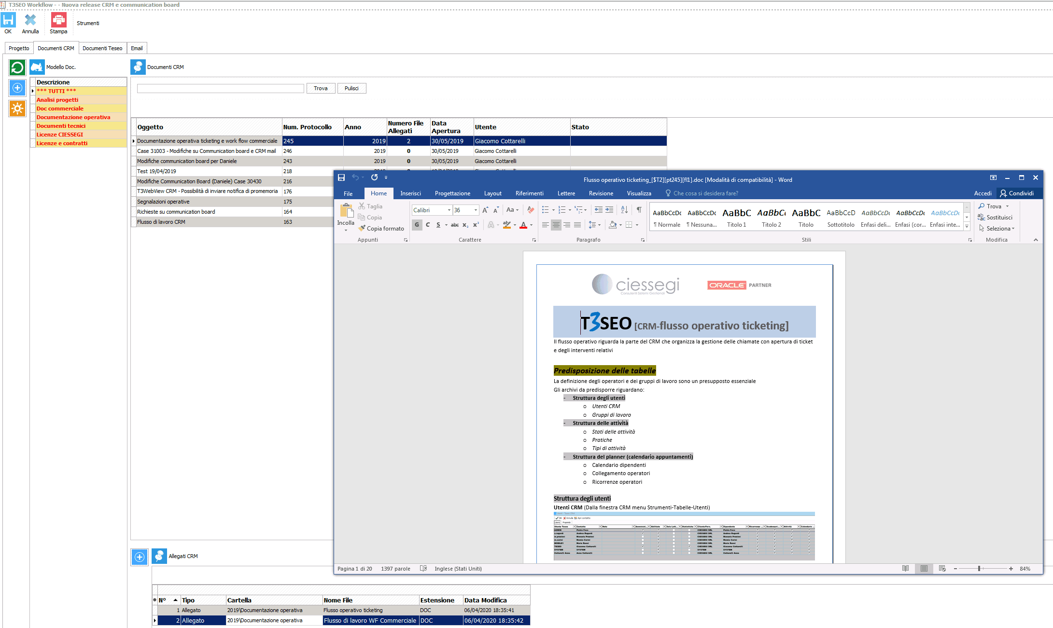Open the font size 36 dropdown
The height and width of the screenshot is (628, 1053).
click(x=476, y=210)
